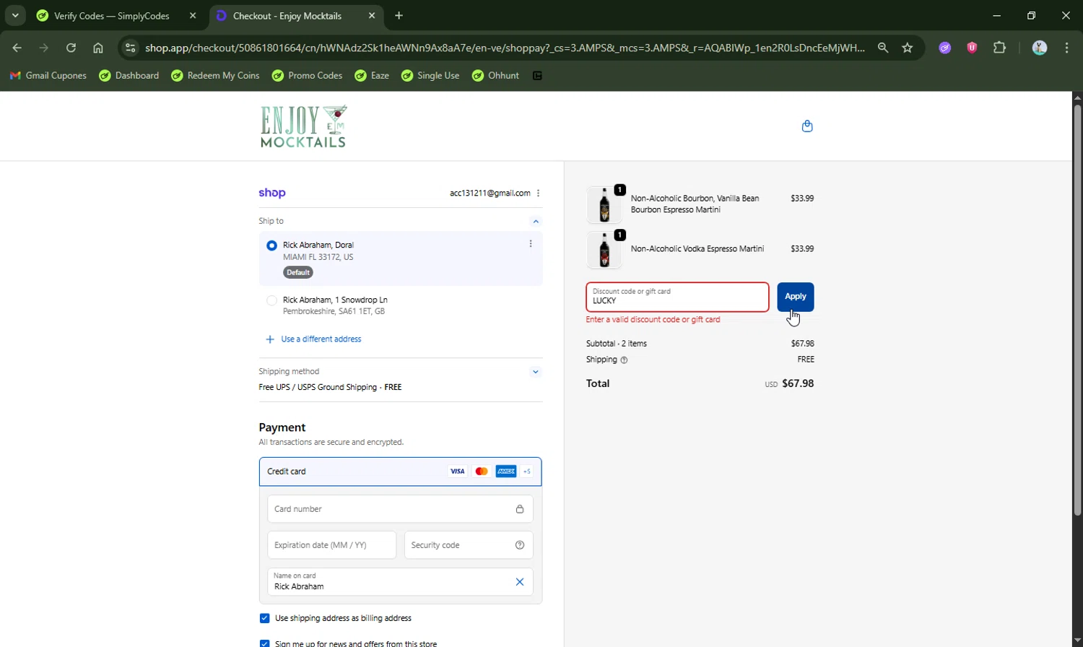Click the Amex card logo

[x=506, y=472]
